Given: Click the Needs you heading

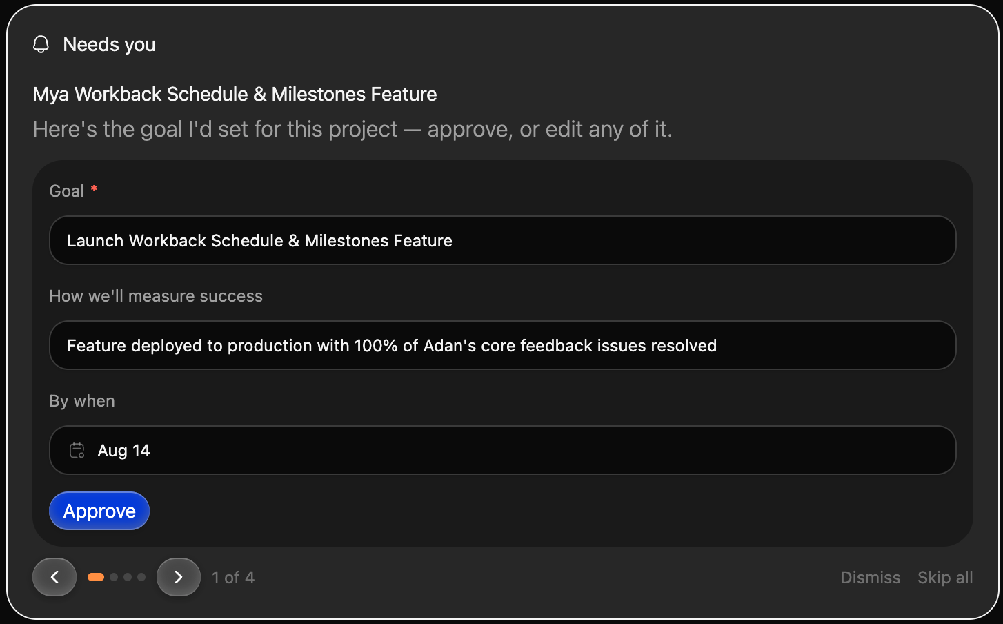Looking at the screenshot, I should [x=109, y=45].
